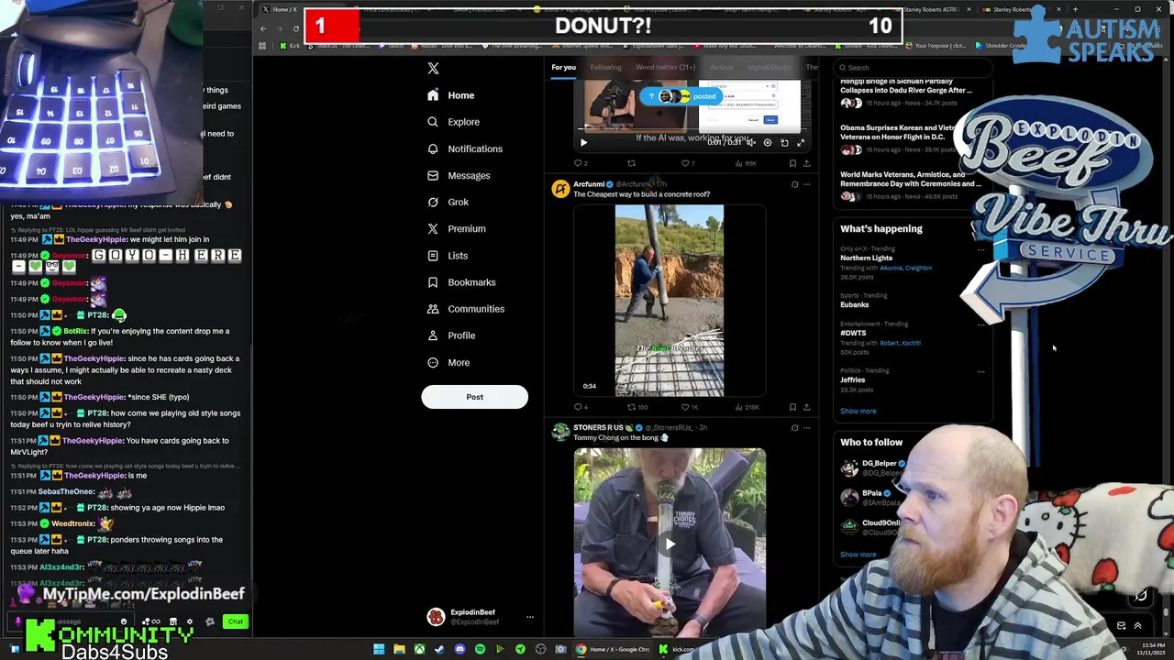Open the Grok icon in the sidebar
This screenshot has height=660, width=1174.
tap(433, 202)
